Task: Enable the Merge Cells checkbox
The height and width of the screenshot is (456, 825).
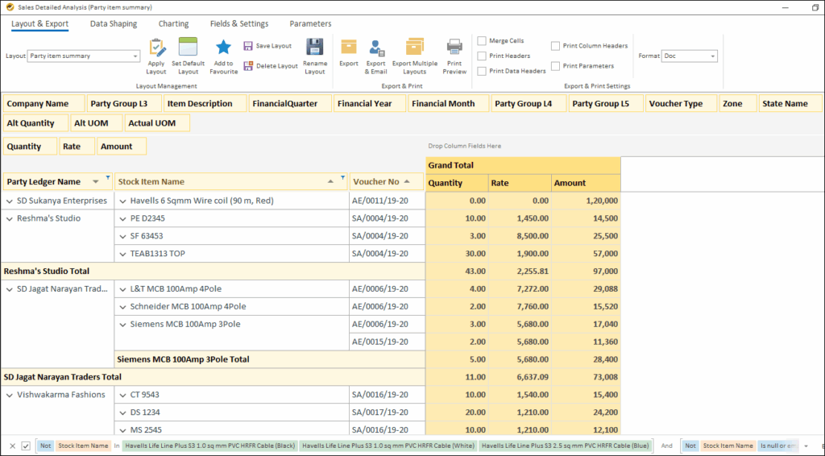Action: [x=482, y=41]
